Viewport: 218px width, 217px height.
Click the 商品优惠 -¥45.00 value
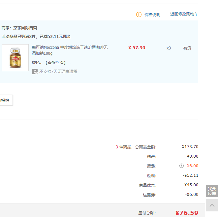coord(191,185)
